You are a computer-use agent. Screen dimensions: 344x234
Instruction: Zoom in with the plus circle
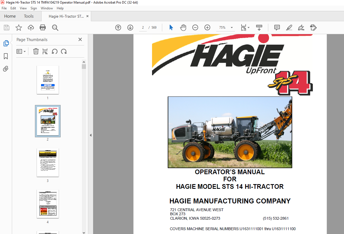point(207,28)
